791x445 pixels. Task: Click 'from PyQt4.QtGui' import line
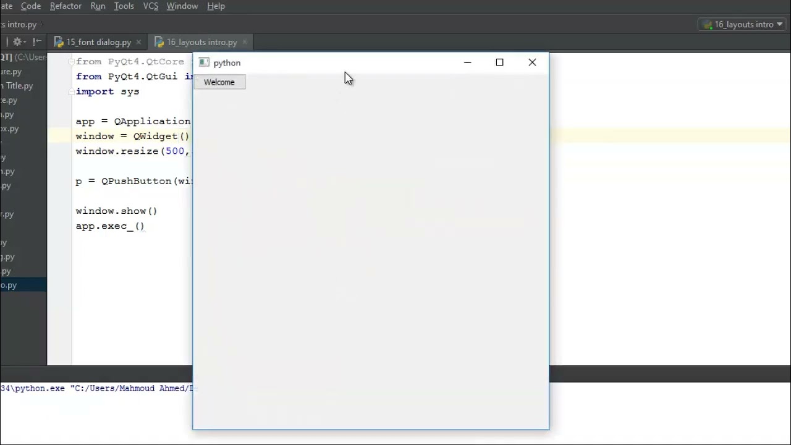134,77
